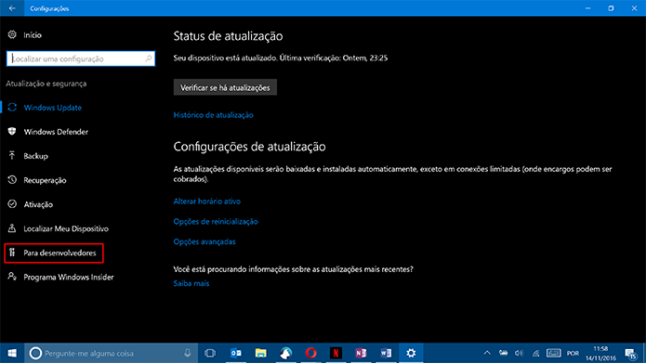Open Task View from the taskbar
Viewport: 646px width, 363px height.
tap(210, 353)
